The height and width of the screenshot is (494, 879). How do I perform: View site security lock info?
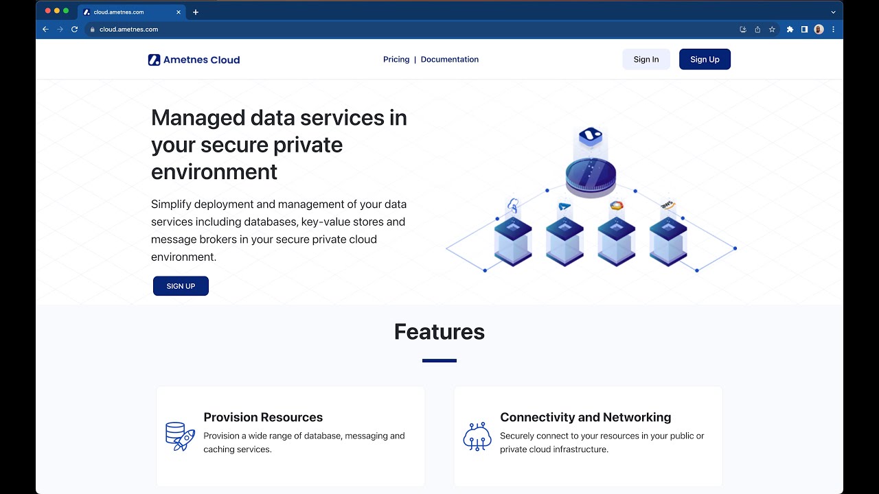92,30
